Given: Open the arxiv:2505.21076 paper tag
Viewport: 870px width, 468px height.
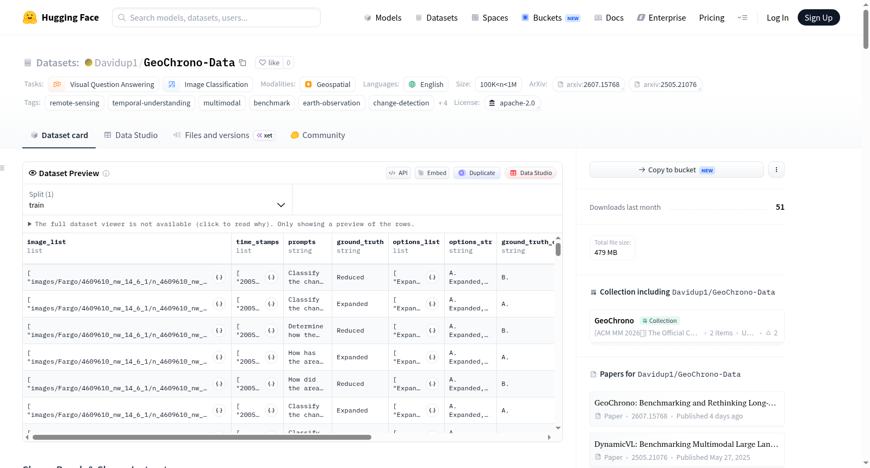Looking at the screenshot, I should pos(666,84).
